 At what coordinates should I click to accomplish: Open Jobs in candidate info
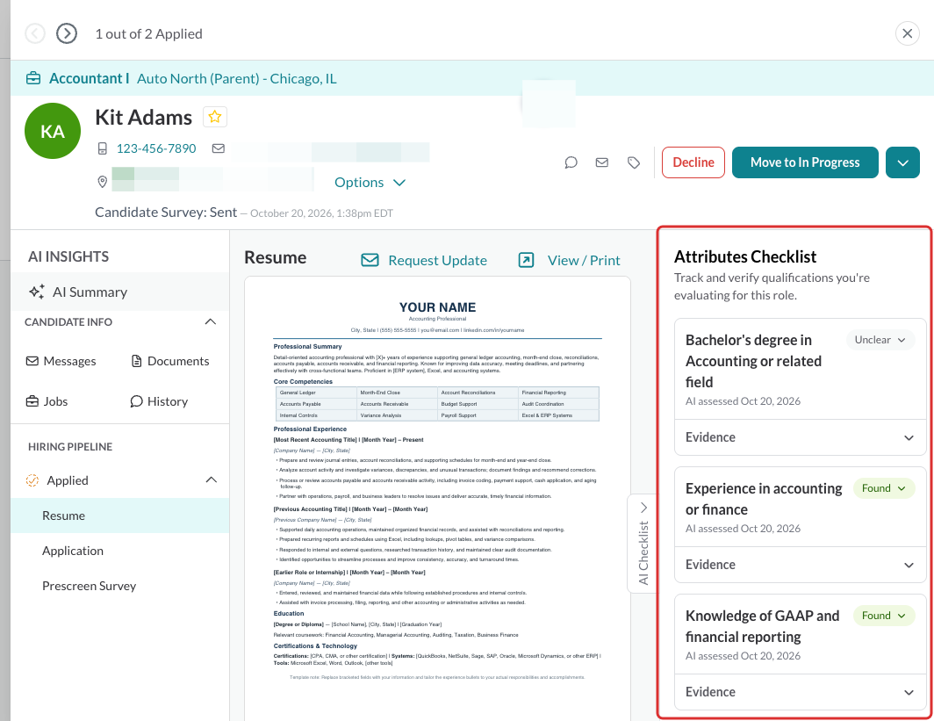tap(47, 401)
